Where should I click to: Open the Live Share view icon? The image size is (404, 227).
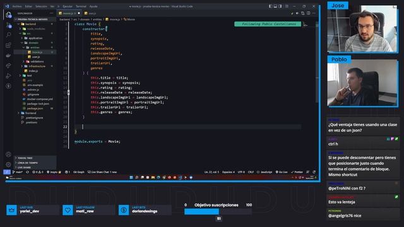tap(8, 66)
